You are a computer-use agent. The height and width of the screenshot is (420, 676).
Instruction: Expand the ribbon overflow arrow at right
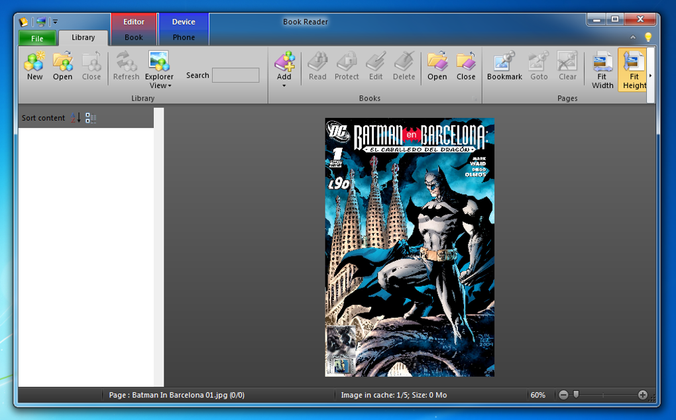pos(651,76)
